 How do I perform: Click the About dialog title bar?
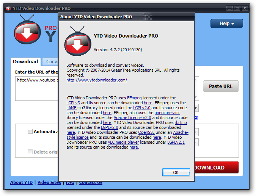(127, 17)
